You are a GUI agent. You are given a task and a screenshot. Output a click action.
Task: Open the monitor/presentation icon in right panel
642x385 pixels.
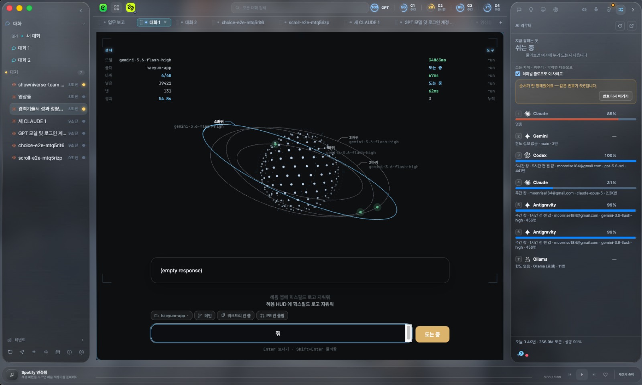[x=543, y=10]
